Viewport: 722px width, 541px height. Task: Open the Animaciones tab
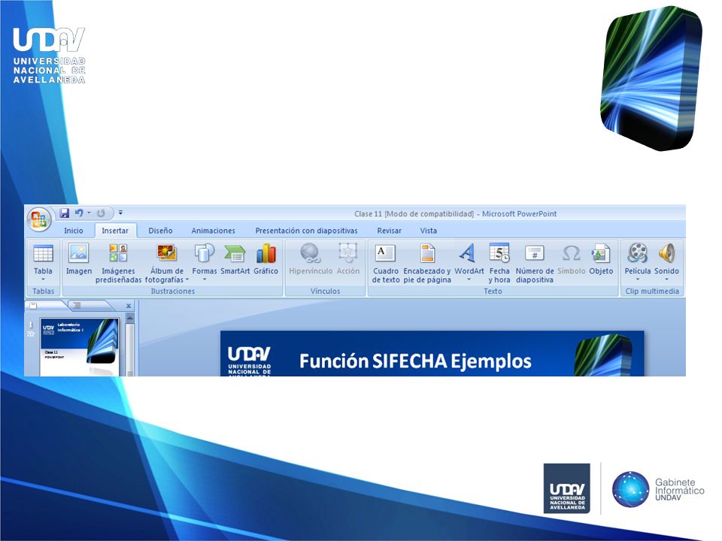tap(213, 231)
